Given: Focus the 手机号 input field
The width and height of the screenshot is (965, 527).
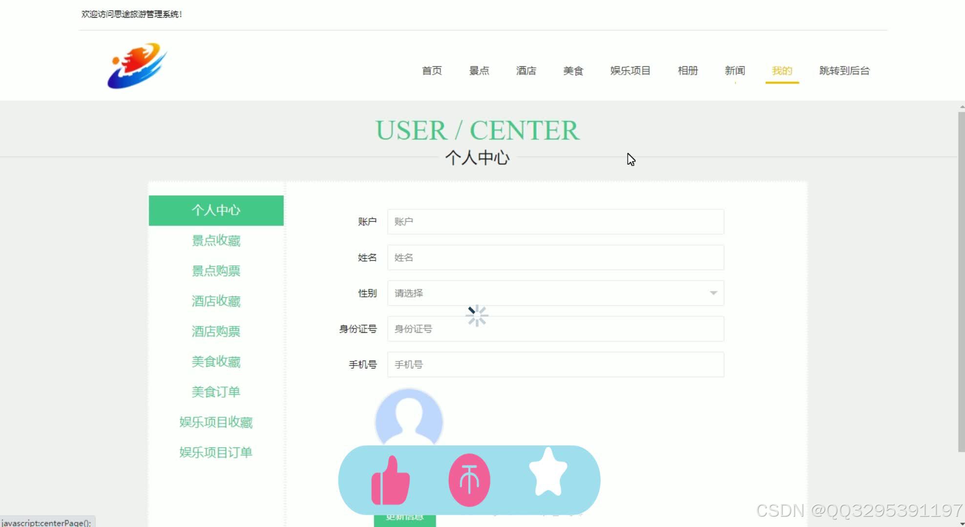Looking at the screenshot, I should click(x=555, y=365).
